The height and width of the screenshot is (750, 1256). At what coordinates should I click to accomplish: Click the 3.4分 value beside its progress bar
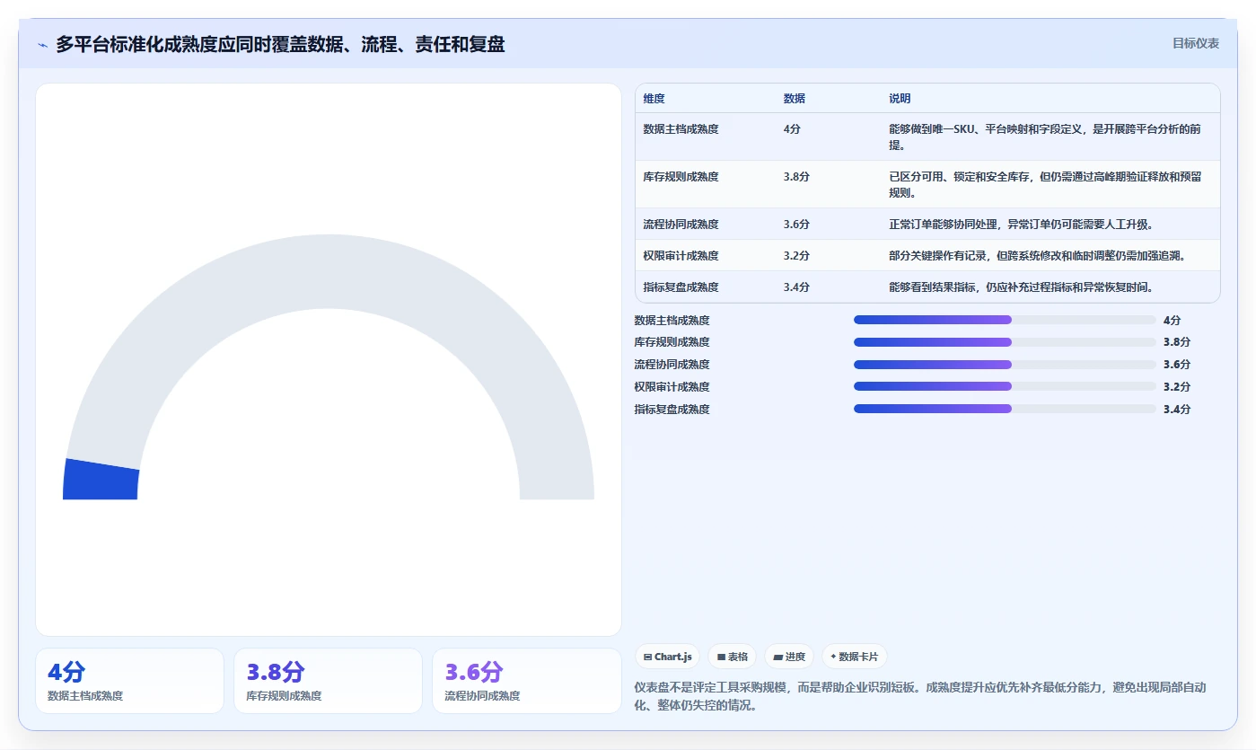1177,410
